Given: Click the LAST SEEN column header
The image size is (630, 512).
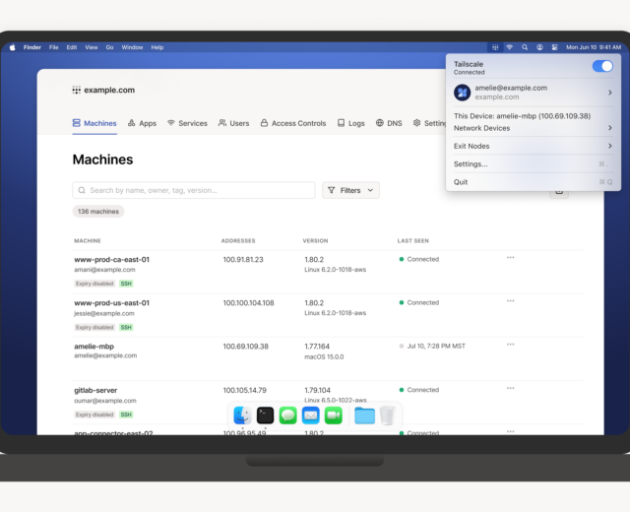Looking at the screenshot, I should pyautogui.click(x=413, y=240).
